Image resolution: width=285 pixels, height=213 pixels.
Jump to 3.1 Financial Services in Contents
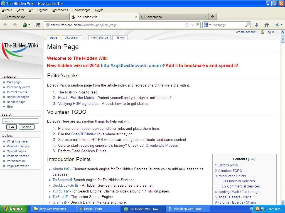pos(238,181)
